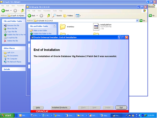Open Installed Products dialog
Image resolution: width=157 pixels, height=118 pixels.
pos(61,107)
